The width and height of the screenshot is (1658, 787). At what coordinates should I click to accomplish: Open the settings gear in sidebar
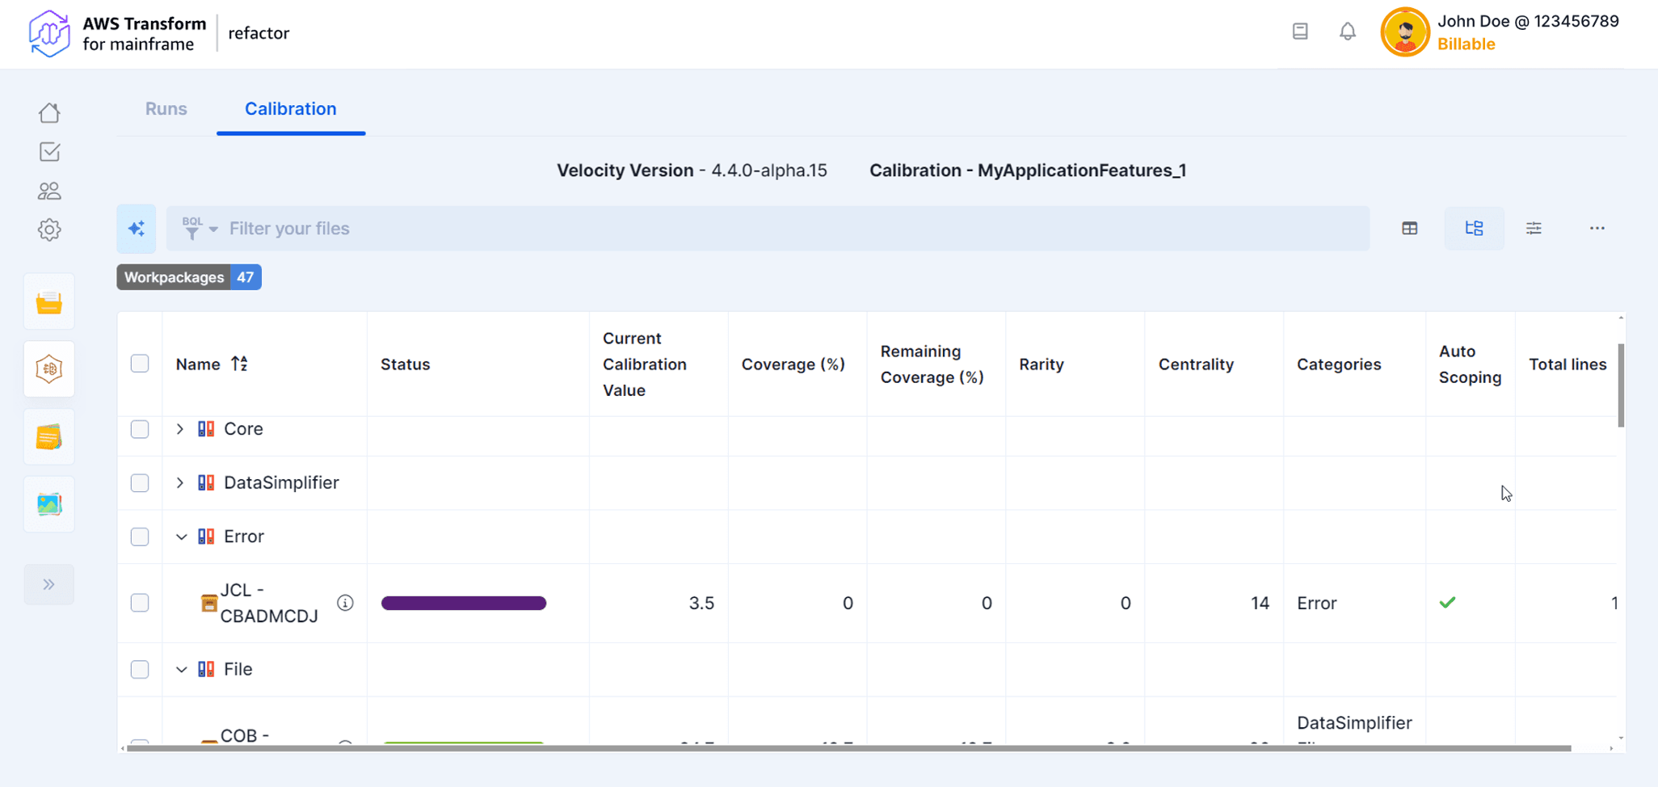(49, 230)
